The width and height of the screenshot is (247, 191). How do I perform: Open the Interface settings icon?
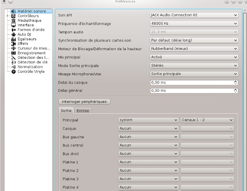tap(14, 25)
